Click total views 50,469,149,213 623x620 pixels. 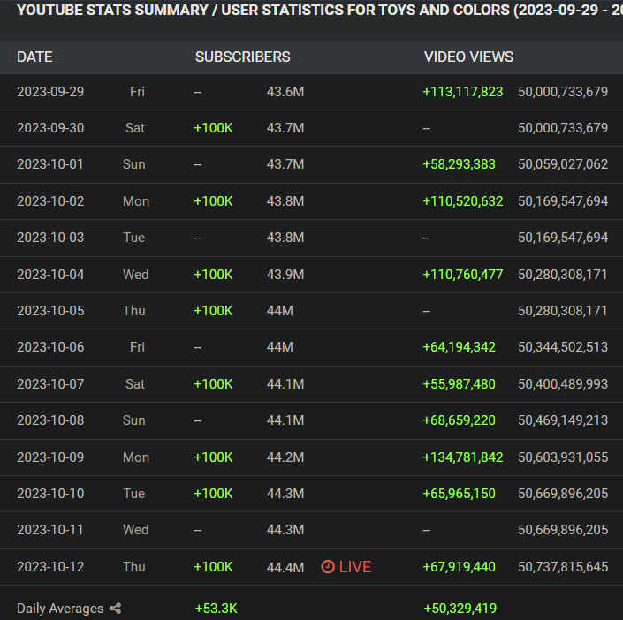[563, 420]
